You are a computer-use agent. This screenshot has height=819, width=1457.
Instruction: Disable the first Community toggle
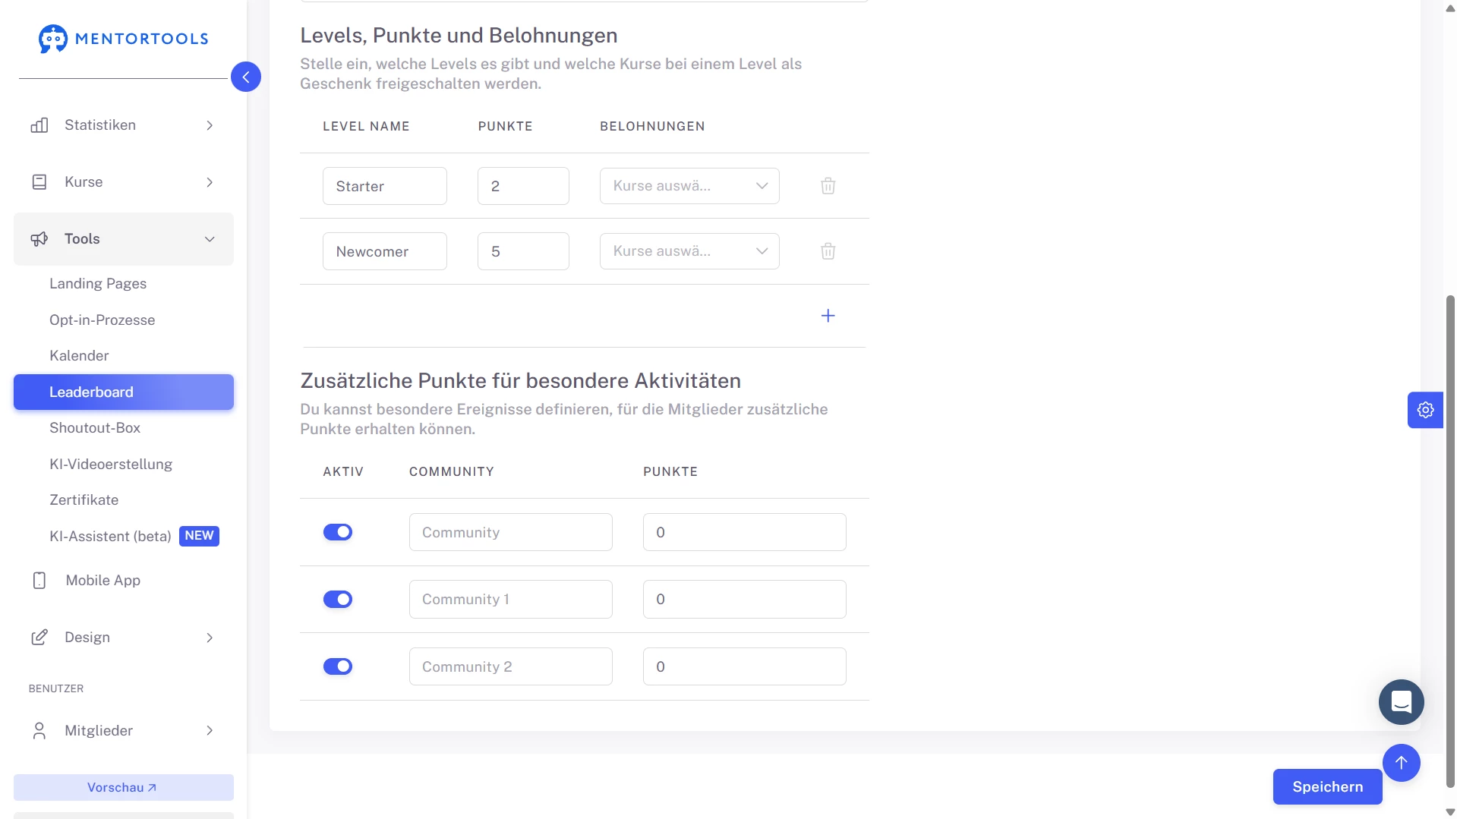[x=338, y=532]
